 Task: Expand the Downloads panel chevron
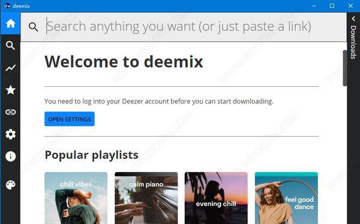point(353,19)
